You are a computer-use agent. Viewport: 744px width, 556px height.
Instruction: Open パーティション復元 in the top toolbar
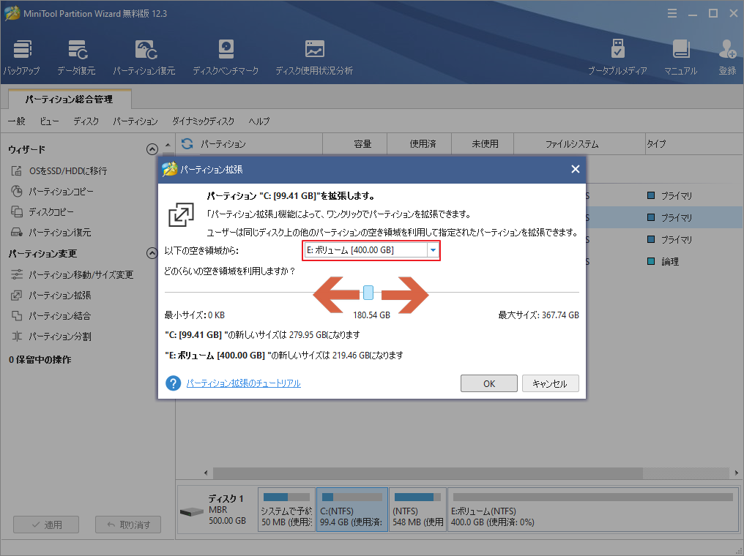click(144, 58)
